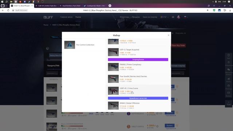Open the Windows Start menu

pyautogui.click(x=2, y=1)
